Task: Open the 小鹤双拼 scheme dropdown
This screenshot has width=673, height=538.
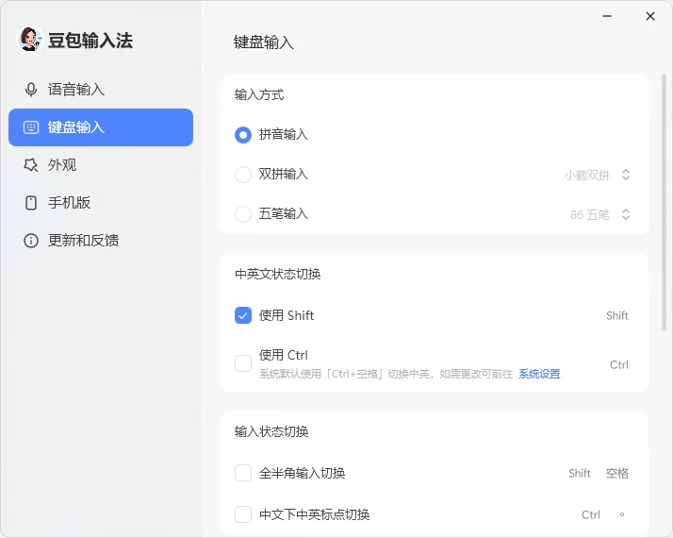Action: tap(597, 175)
